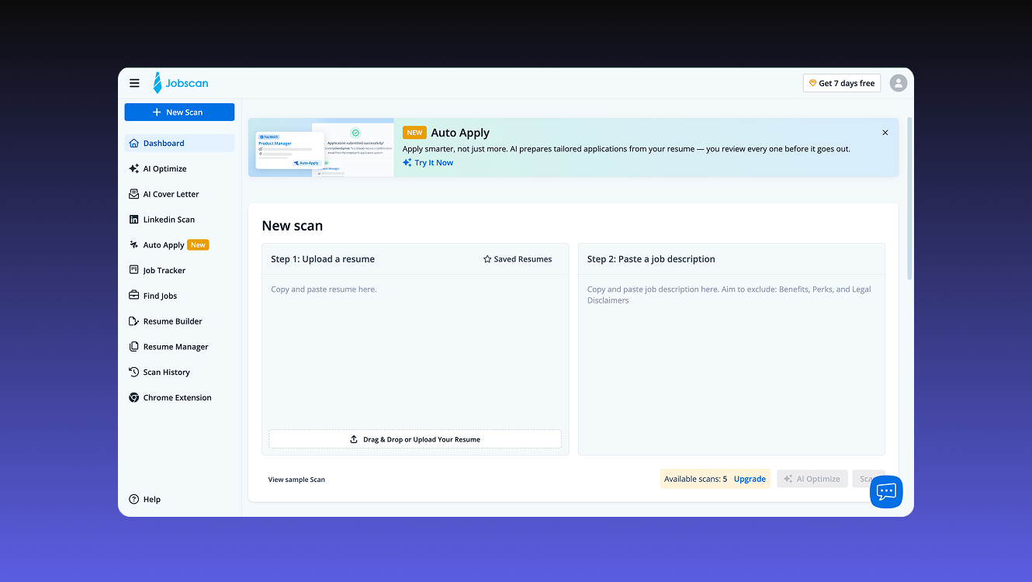This screenshot has height=582, width=1032.
Task: Open Help in the sidebar
Action: (x=145, y=499)
